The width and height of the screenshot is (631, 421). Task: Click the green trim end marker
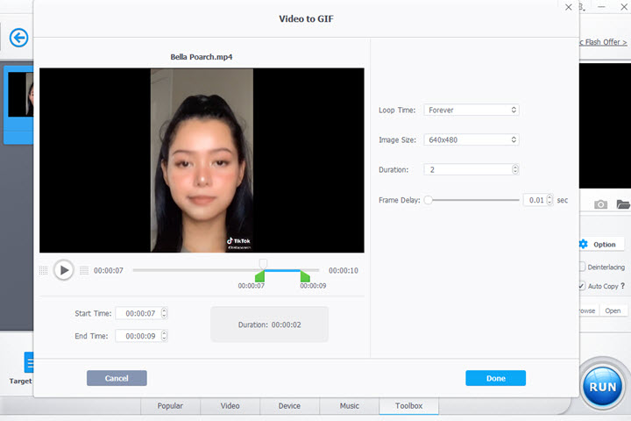click(304, 276)
